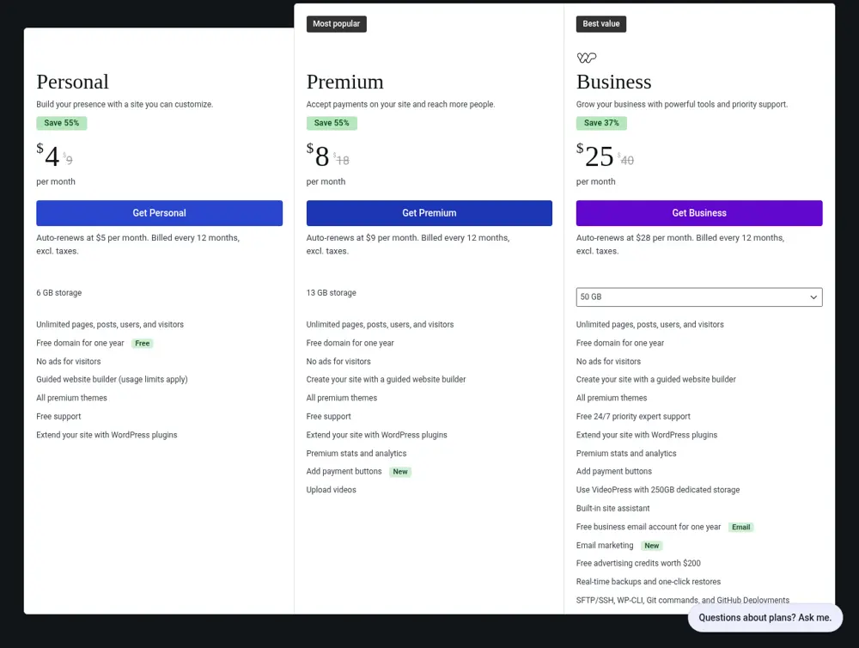
Task: Click the New badge beside Add payment buttons
Action: pos(400,472)
